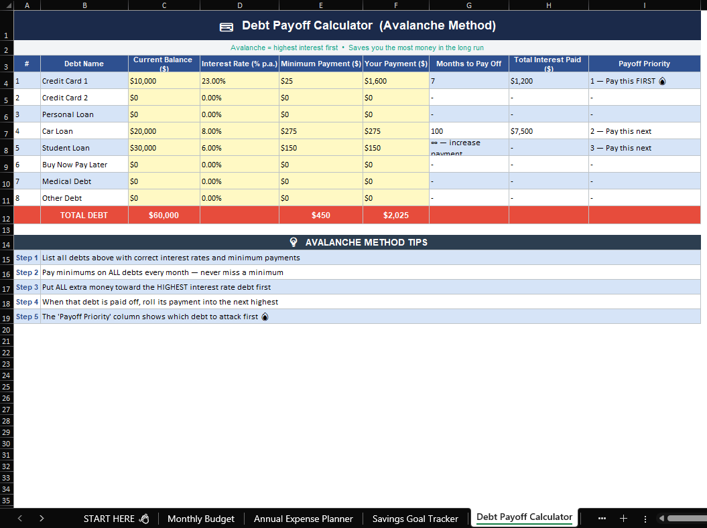Click the Debt Payoff Calculator title cell

click(x=357, y=25)
